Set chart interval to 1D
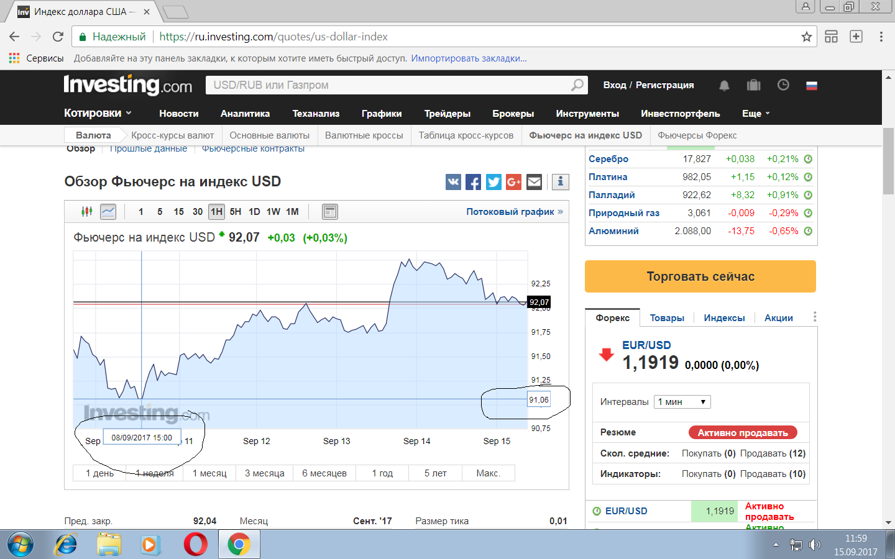The image size is (895, 559). pyautogui.click(x=254, y=212)
